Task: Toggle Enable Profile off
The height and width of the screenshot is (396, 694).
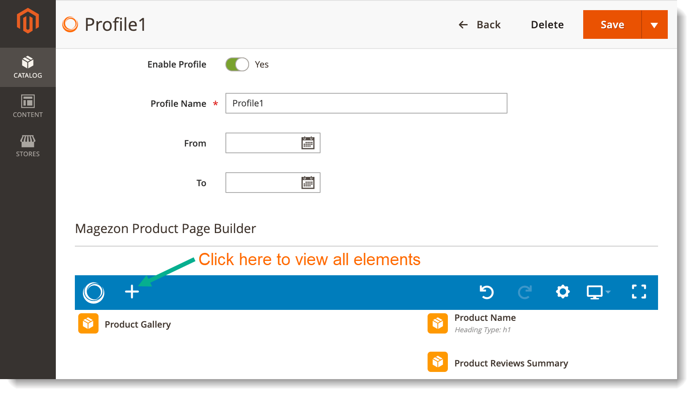Action: click(237, 64)
